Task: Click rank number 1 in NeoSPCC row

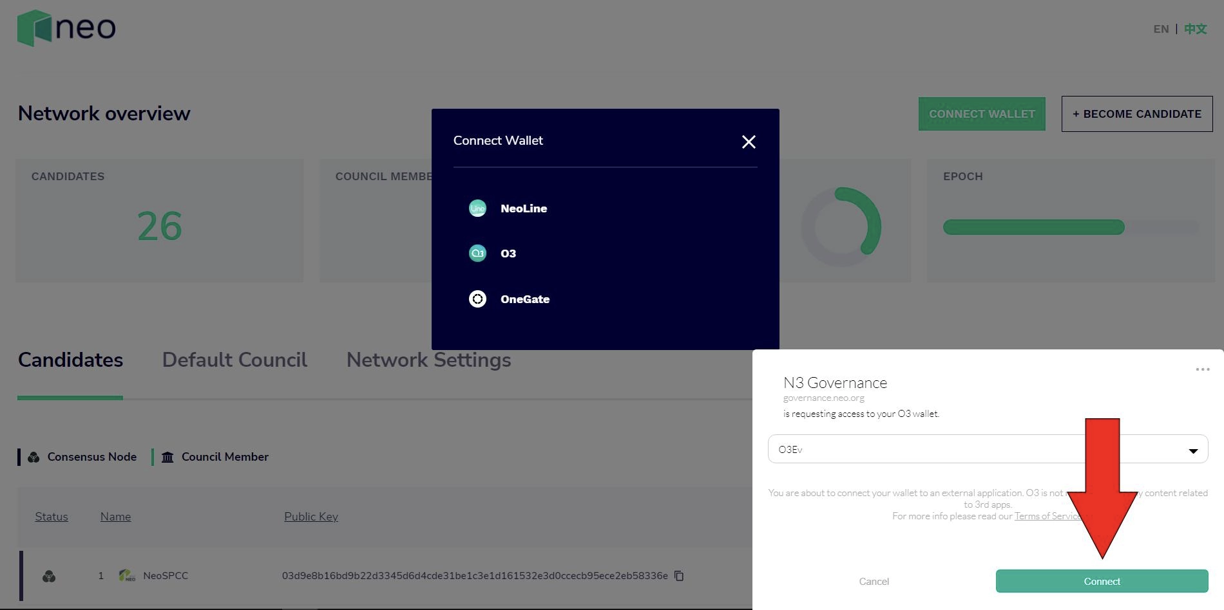Action: (100, 576)
